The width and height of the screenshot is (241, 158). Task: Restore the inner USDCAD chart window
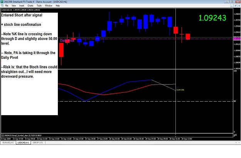tap(236, 6)
